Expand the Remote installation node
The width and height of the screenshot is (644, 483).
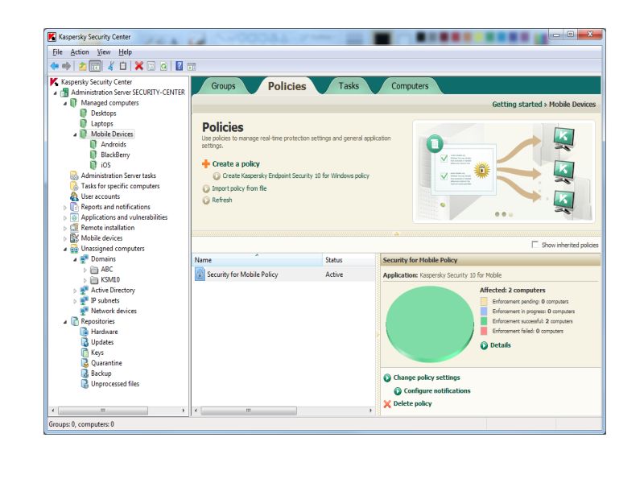pyautogui.click(x=65, y=228)
